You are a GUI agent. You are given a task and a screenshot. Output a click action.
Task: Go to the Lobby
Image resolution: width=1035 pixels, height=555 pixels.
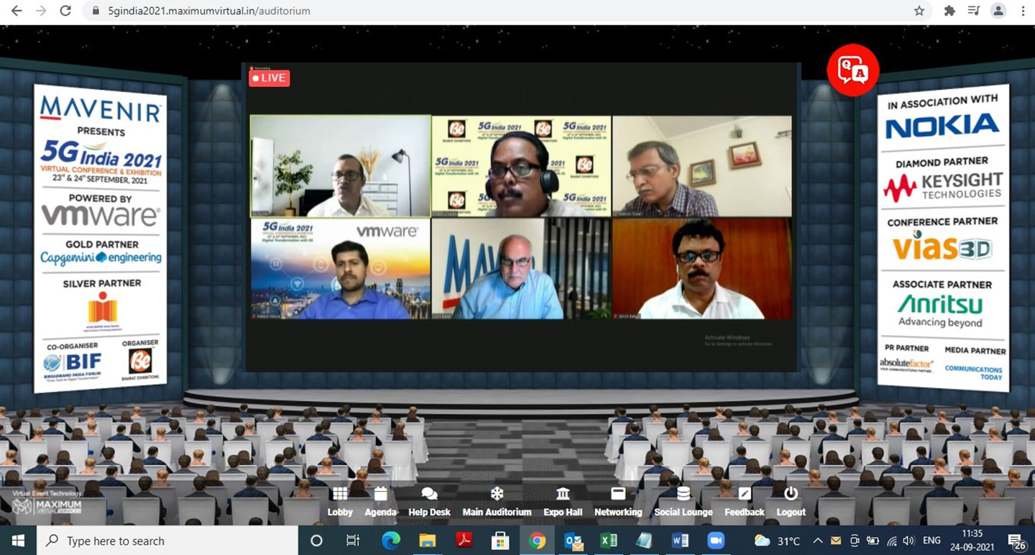click(340, 502)
